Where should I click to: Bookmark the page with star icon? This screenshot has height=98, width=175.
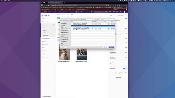108,5
